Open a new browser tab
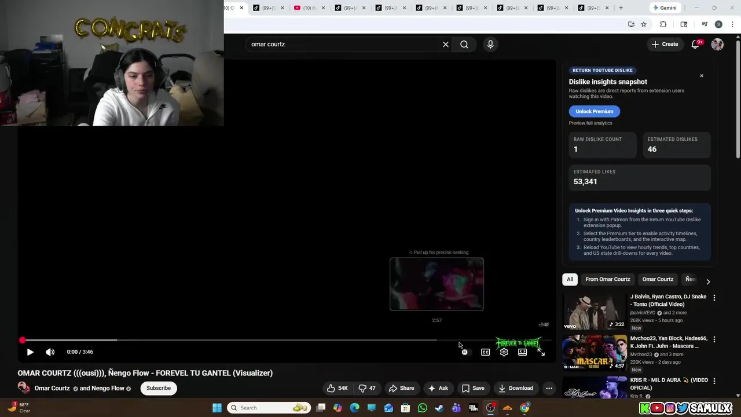 pos(621,8)
